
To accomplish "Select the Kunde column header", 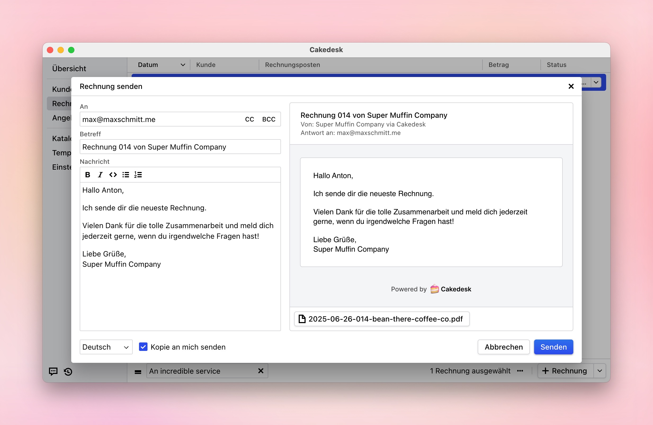I will 206,65.
